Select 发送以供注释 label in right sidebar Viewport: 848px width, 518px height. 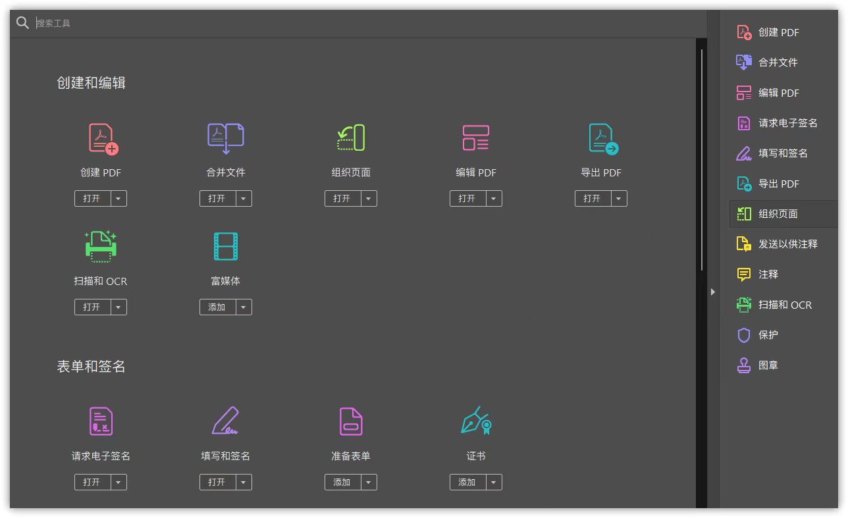(x=788, y=244)
